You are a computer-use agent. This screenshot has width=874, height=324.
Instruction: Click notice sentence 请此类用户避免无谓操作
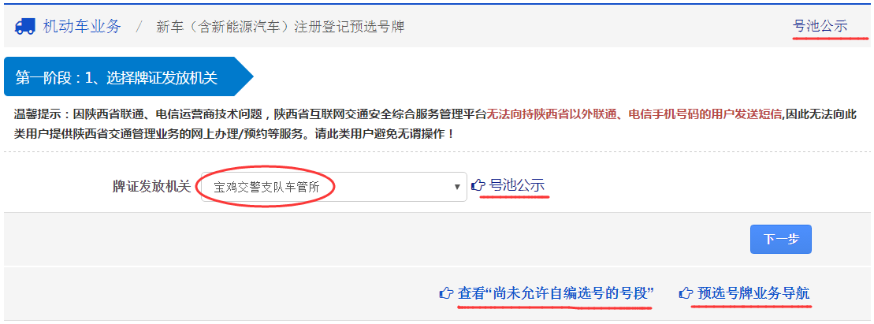pos(379,135)
